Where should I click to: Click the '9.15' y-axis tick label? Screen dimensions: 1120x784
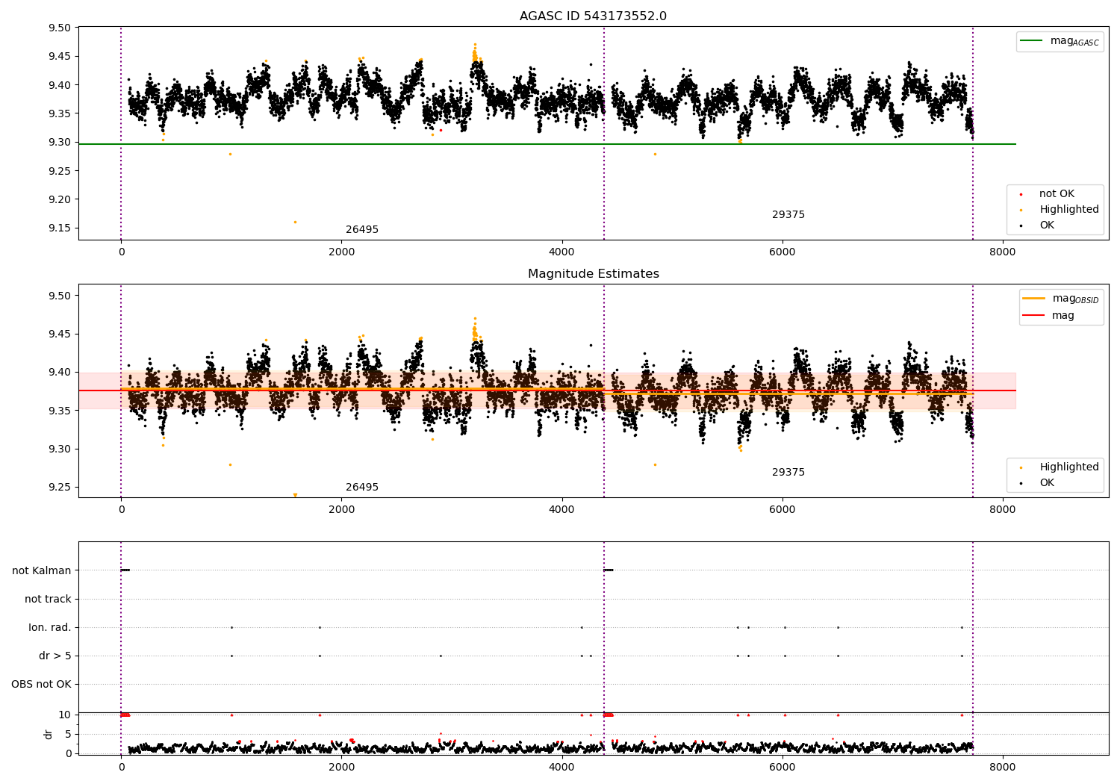pyautogui.click(x=59, y=228)
